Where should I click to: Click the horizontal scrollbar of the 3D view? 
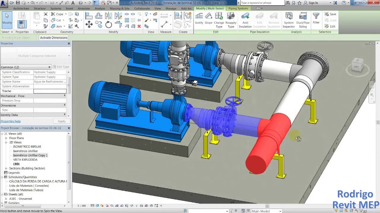(267, 206)
